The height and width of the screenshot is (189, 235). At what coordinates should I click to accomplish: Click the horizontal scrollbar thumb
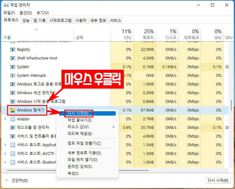[x=78, y=170]
